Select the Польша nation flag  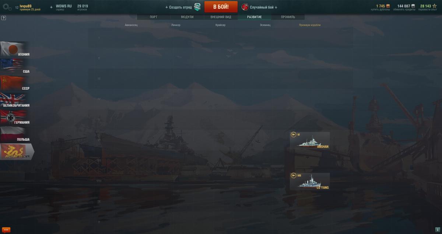pyautogui.click(x=15, y=134)
